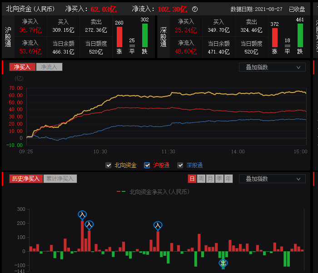Viewport: 318px width, 273px height.
Task: Switch to the 累计净买入 tab
Action: (x=60, y=179)
